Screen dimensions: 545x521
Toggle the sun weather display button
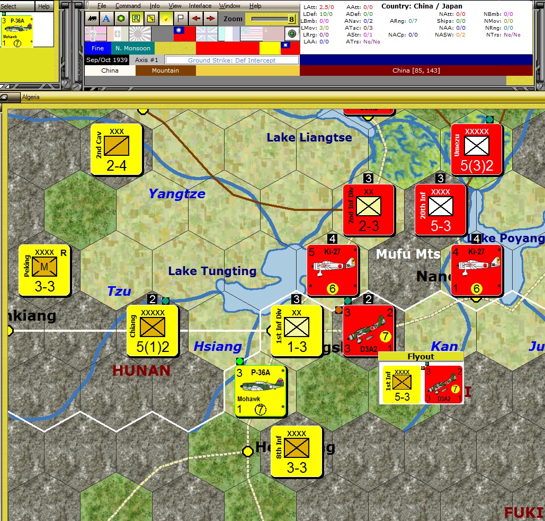click(166, 19)
